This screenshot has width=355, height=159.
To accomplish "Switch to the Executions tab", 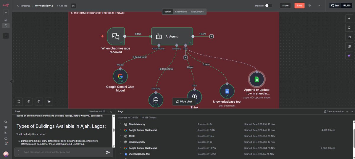I will tap(181, 12).
